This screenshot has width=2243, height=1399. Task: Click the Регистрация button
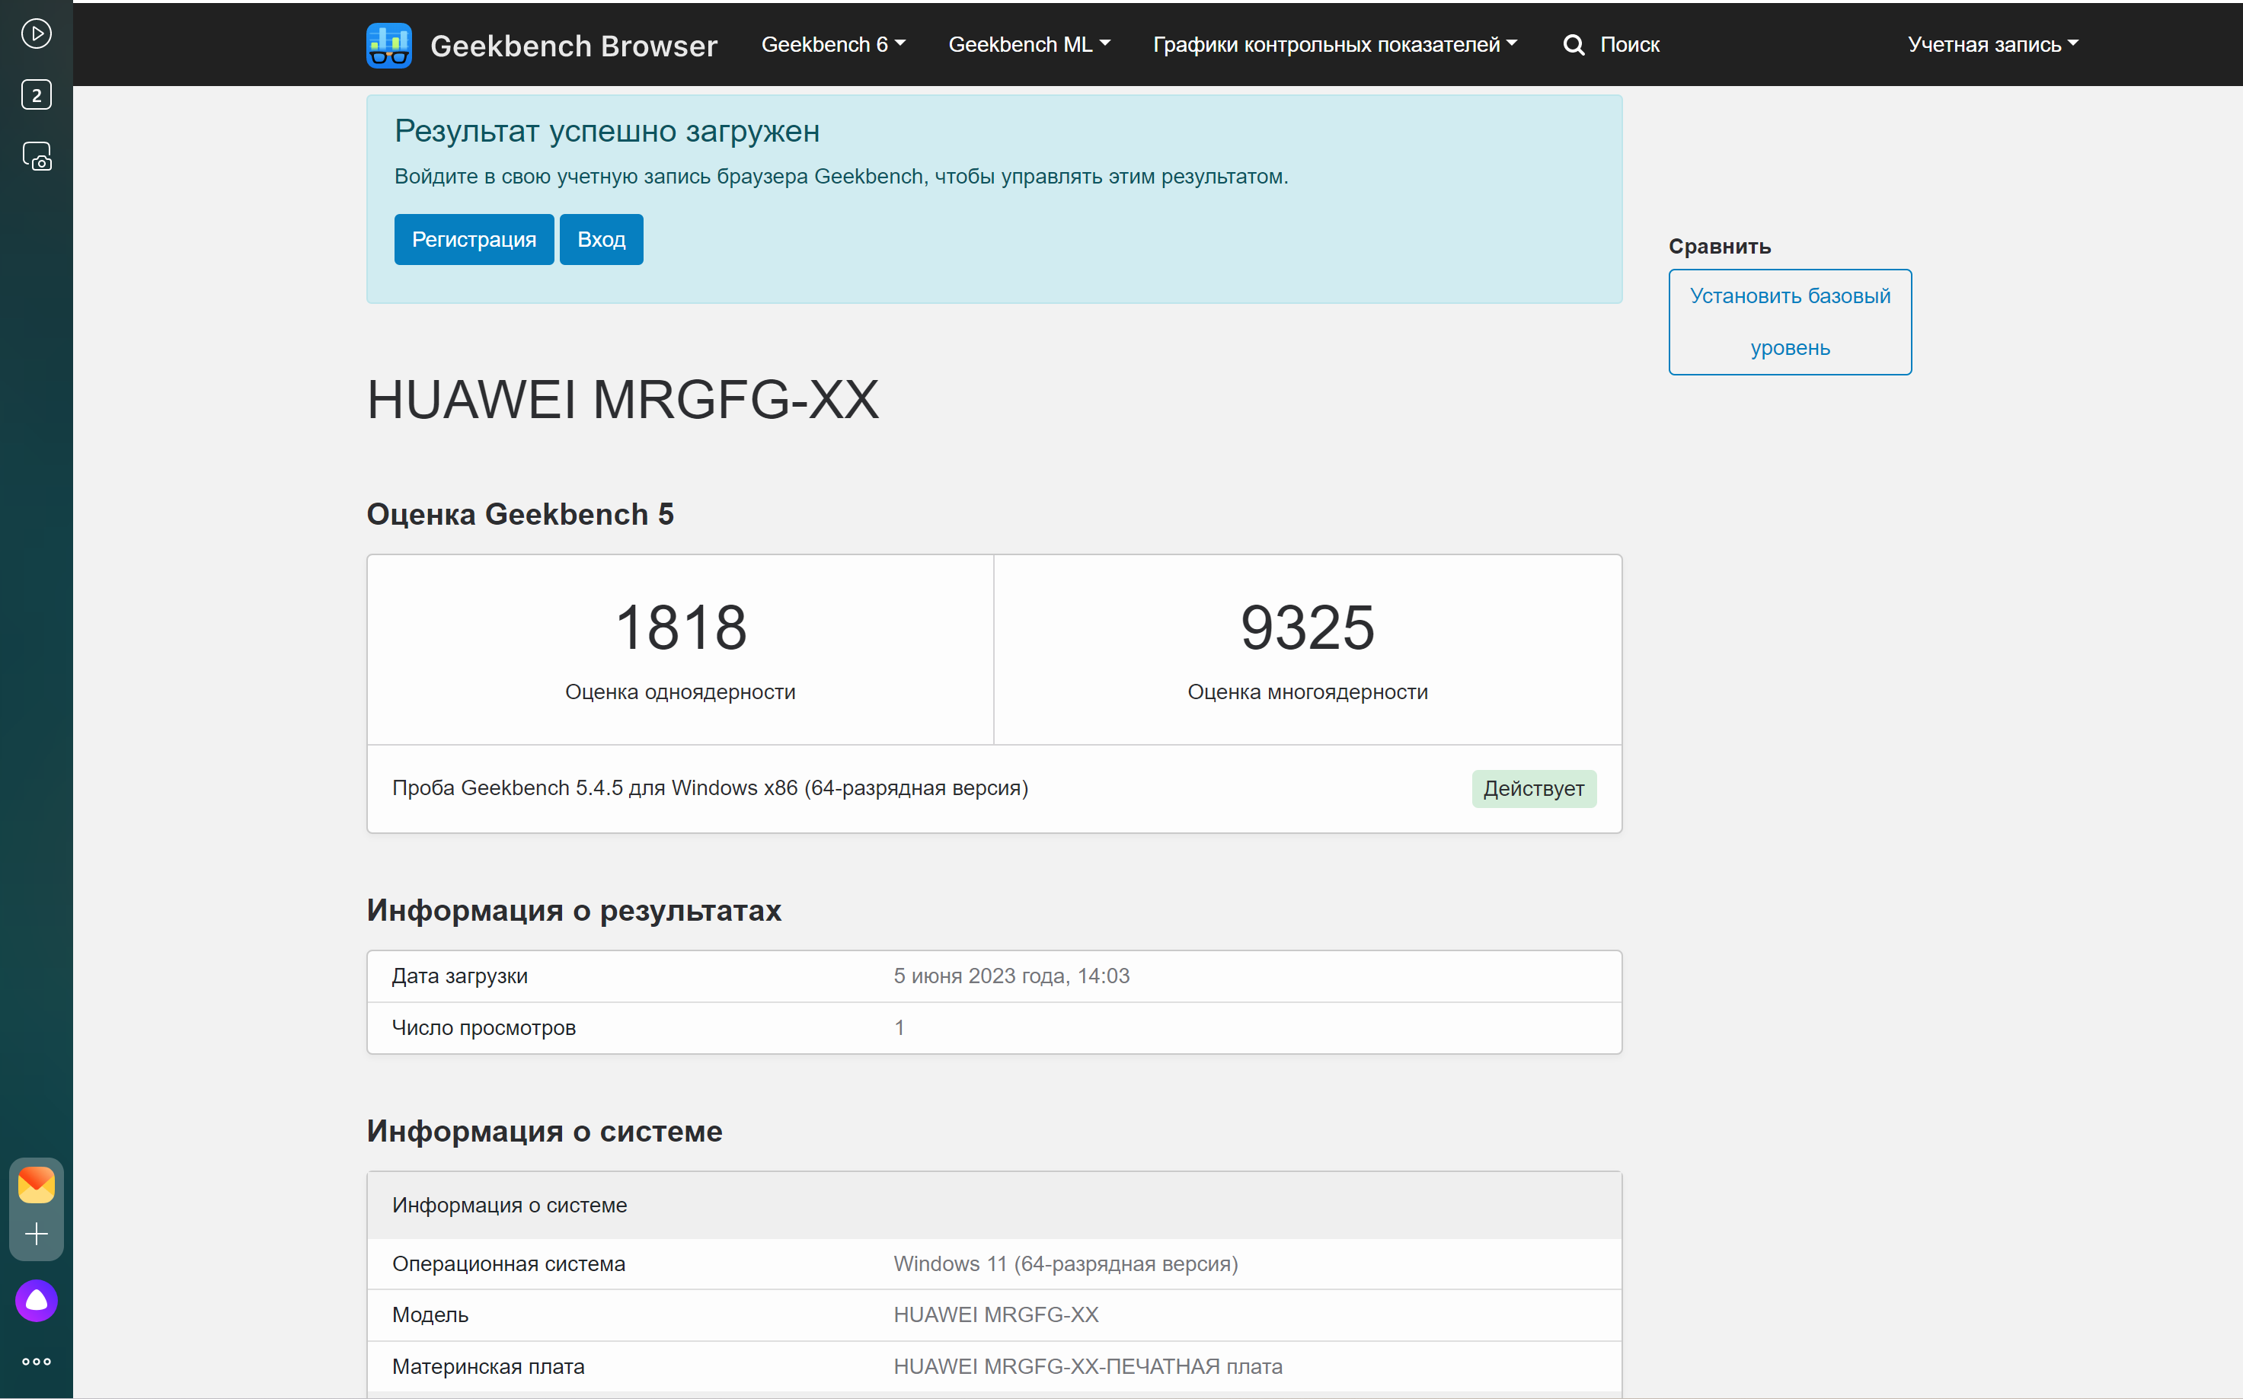click(x=474, y=240)
